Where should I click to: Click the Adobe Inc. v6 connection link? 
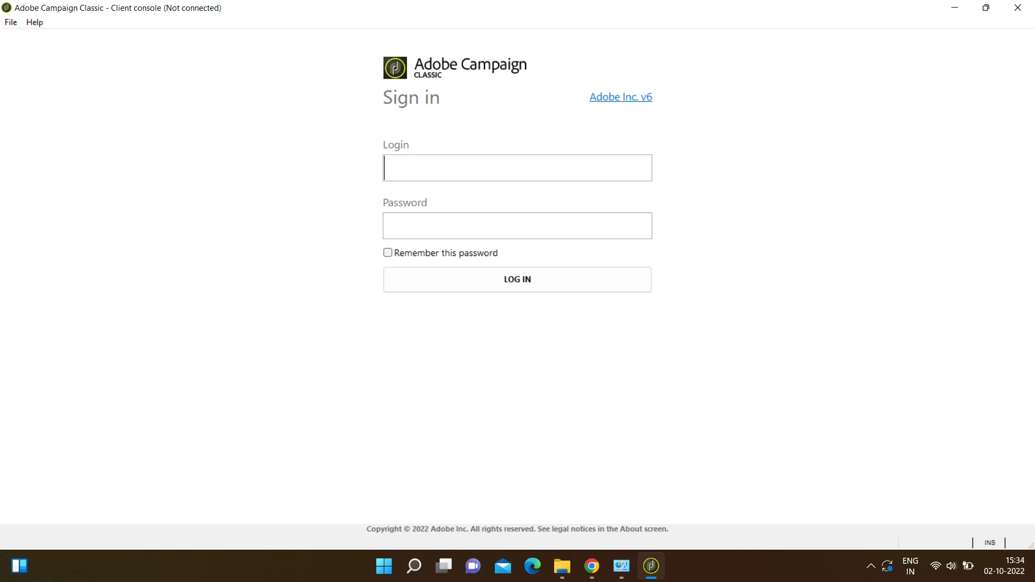click(620, 97)
